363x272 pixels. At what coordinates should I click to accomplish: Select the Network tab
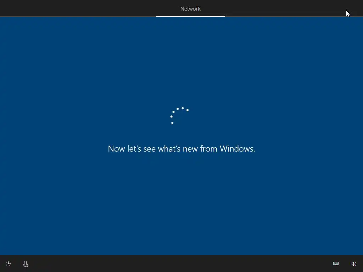[190, 9]
